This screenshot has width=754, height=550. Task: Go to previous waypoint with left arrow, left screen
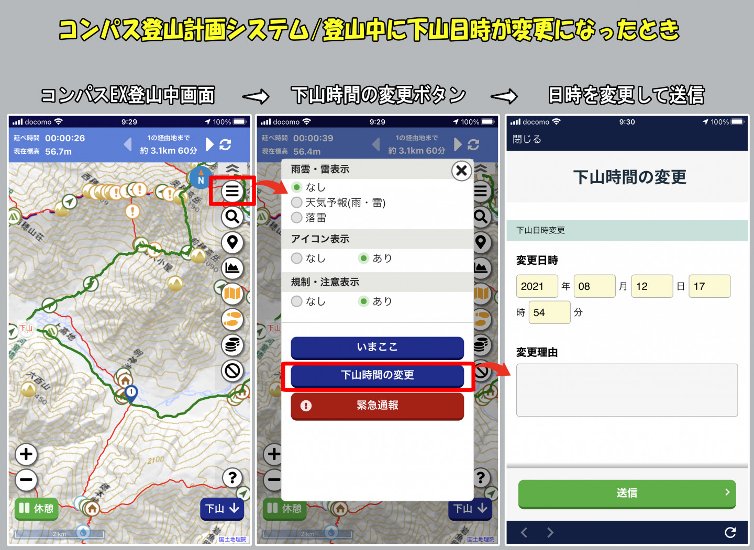pyautogui.click(x=128, y=144)
